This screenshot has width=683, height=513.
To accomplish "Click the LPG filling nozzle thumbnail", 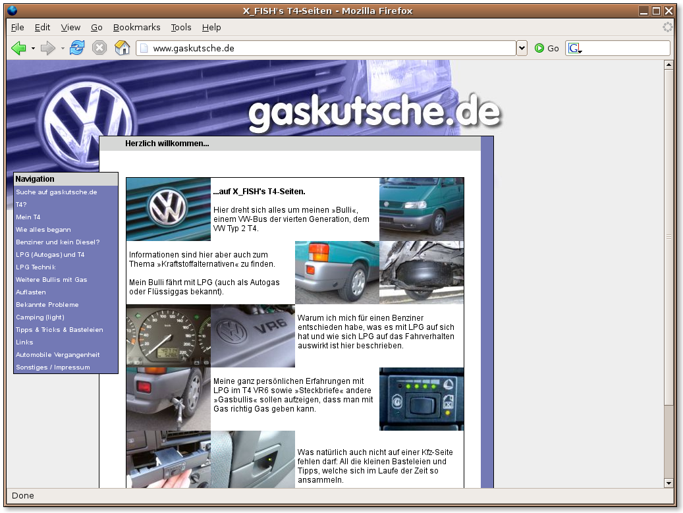I will tap(169, 399).
